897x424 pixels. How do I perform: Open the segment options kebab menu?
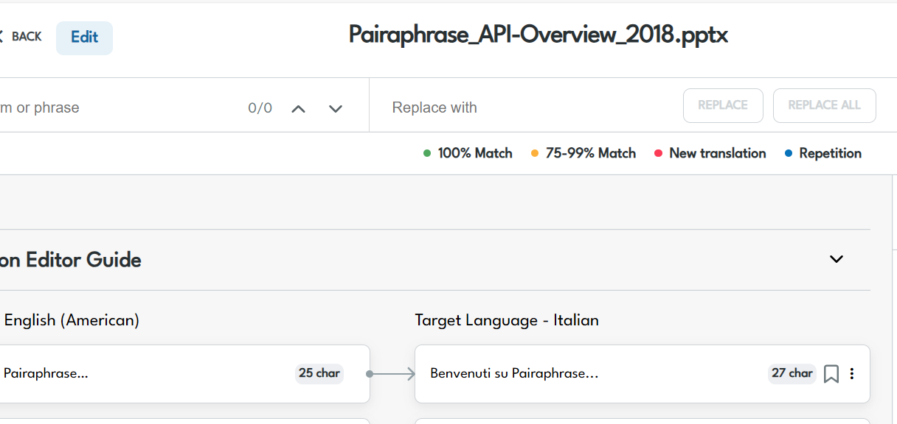(852, 374)
